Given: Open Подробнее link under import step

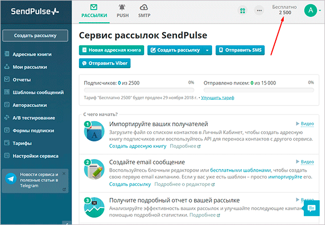Looking at the screenshot, I should tap(185, 146).
